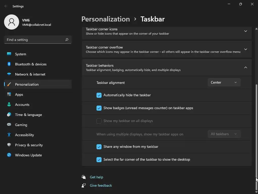Click the Accounts person icon
Viewport: 258px width, 194px height.
[9, 105]
